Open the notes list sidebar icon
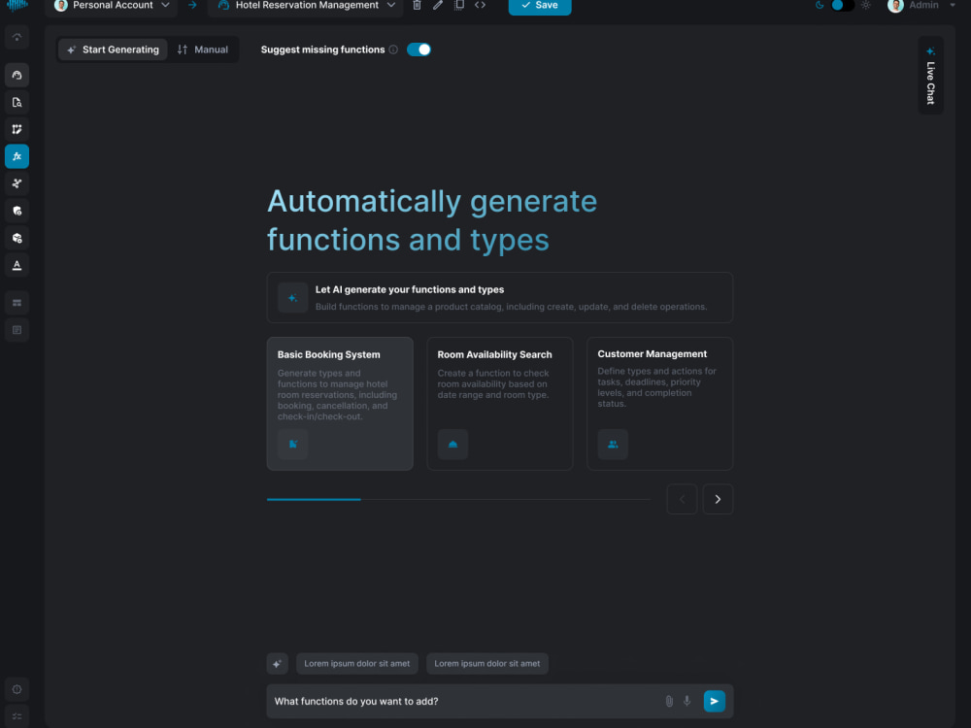 pyautogui.click(x=17, y=330)
